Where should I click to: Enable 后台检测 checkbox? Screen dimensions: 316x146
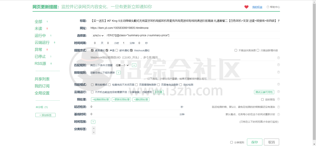[x=181, y=85]
